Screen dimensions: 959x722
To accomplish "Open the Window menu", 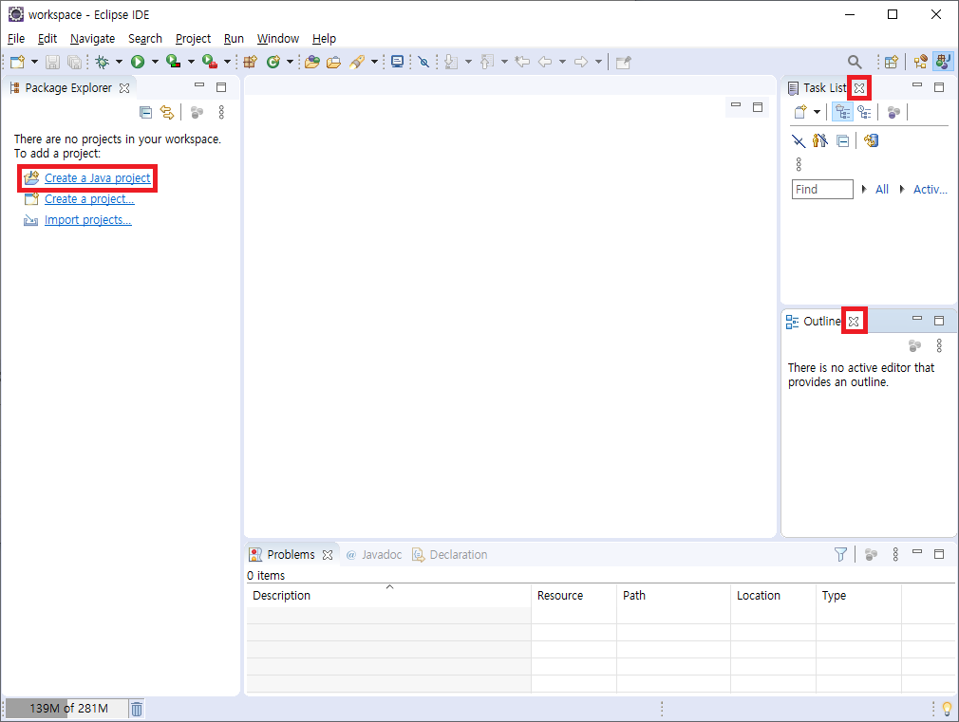I will click(277, 39).
